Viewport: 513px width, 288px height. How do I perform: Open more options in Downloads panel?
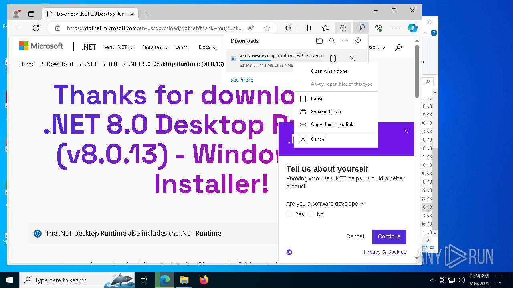pyautogui.click(x=345, y=41)
